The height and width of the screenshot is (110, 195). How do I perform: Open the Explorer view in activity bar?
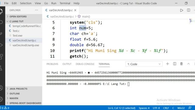click(x=1, y=11)
